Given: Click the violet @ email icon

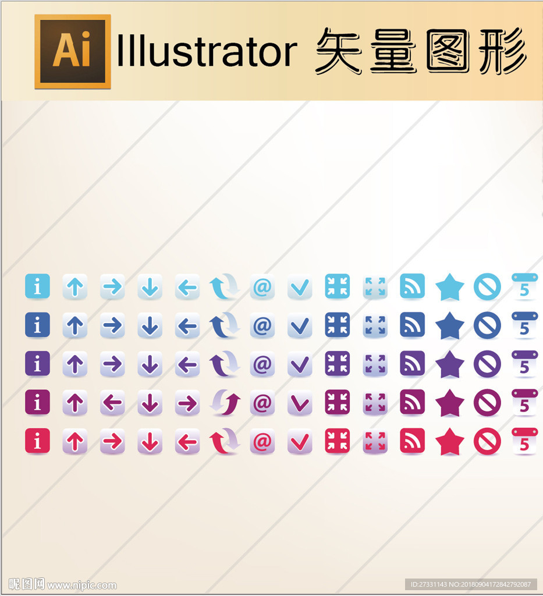Looking at the screenshot, I should pos(262,364).
